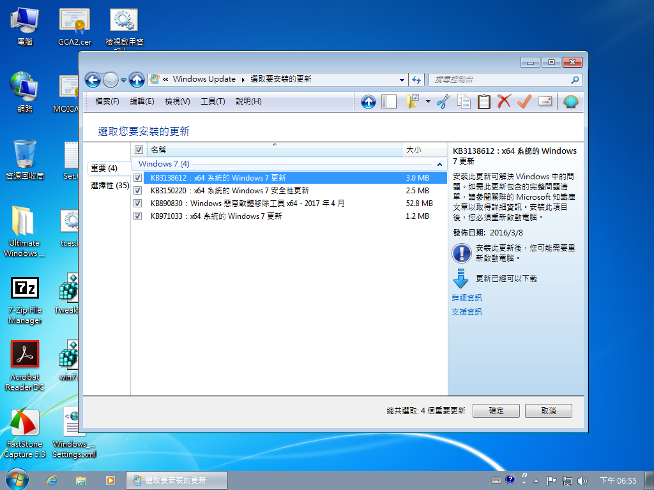Select the 7-Zip File Manager desktop icon

click(x=25, y=301)
